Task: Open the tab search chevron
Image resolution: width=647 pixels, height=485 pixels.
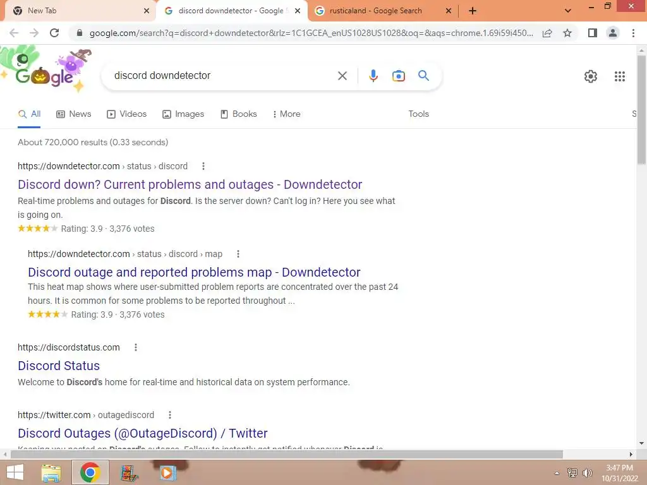Action: click(568, 11)
